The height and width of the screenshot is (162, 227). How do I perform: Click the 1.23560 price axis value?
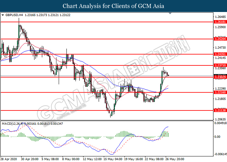pyautogui.click(x=220, y=68)
